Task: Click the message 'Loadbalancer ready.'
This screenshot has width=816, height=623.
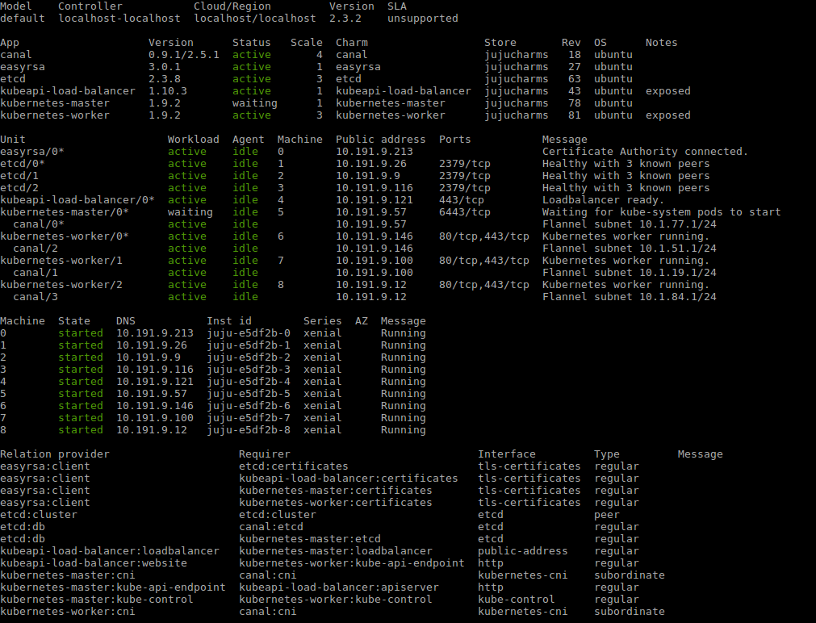Action: [x=604, y=200]
